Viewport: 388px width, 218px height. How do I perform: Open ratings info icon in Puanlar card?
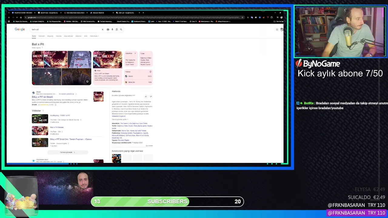pyautogui.click(x=150, y=72)
